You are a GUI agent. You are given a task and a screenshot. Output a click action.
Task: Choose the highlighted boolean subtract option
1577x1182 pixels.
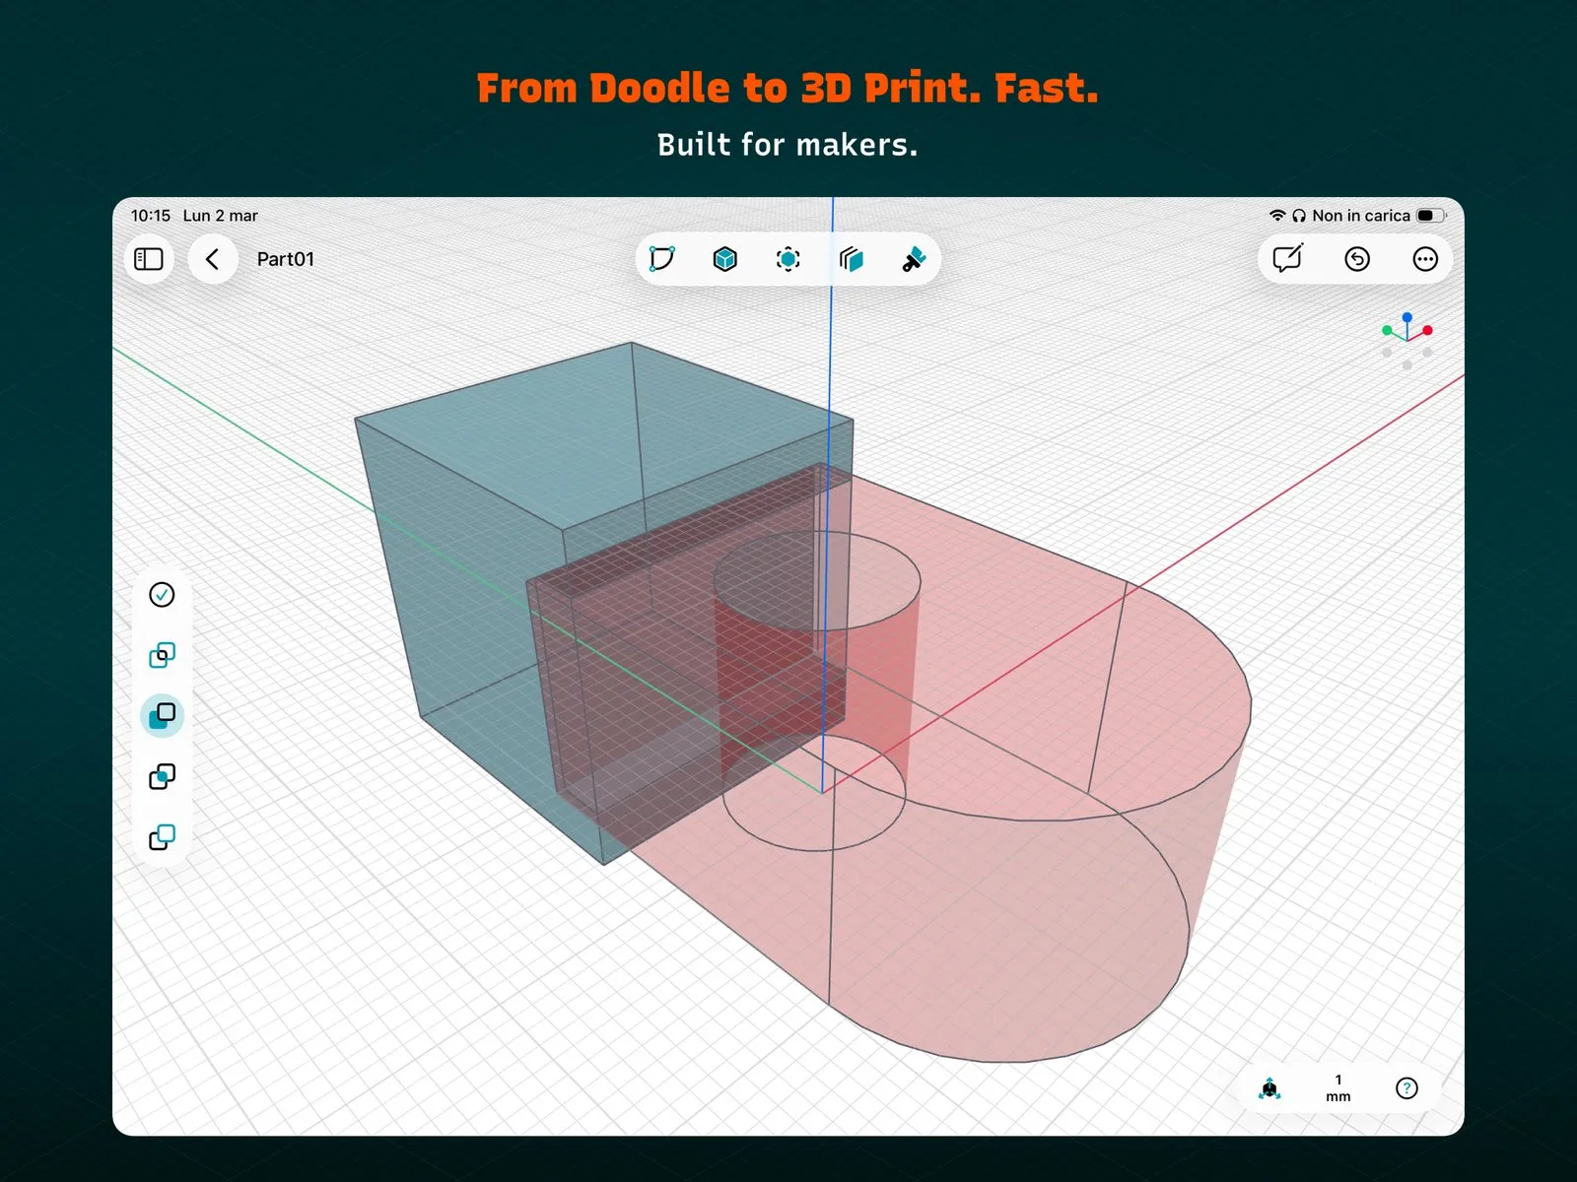pyautogui.click(x=162, y=715)
